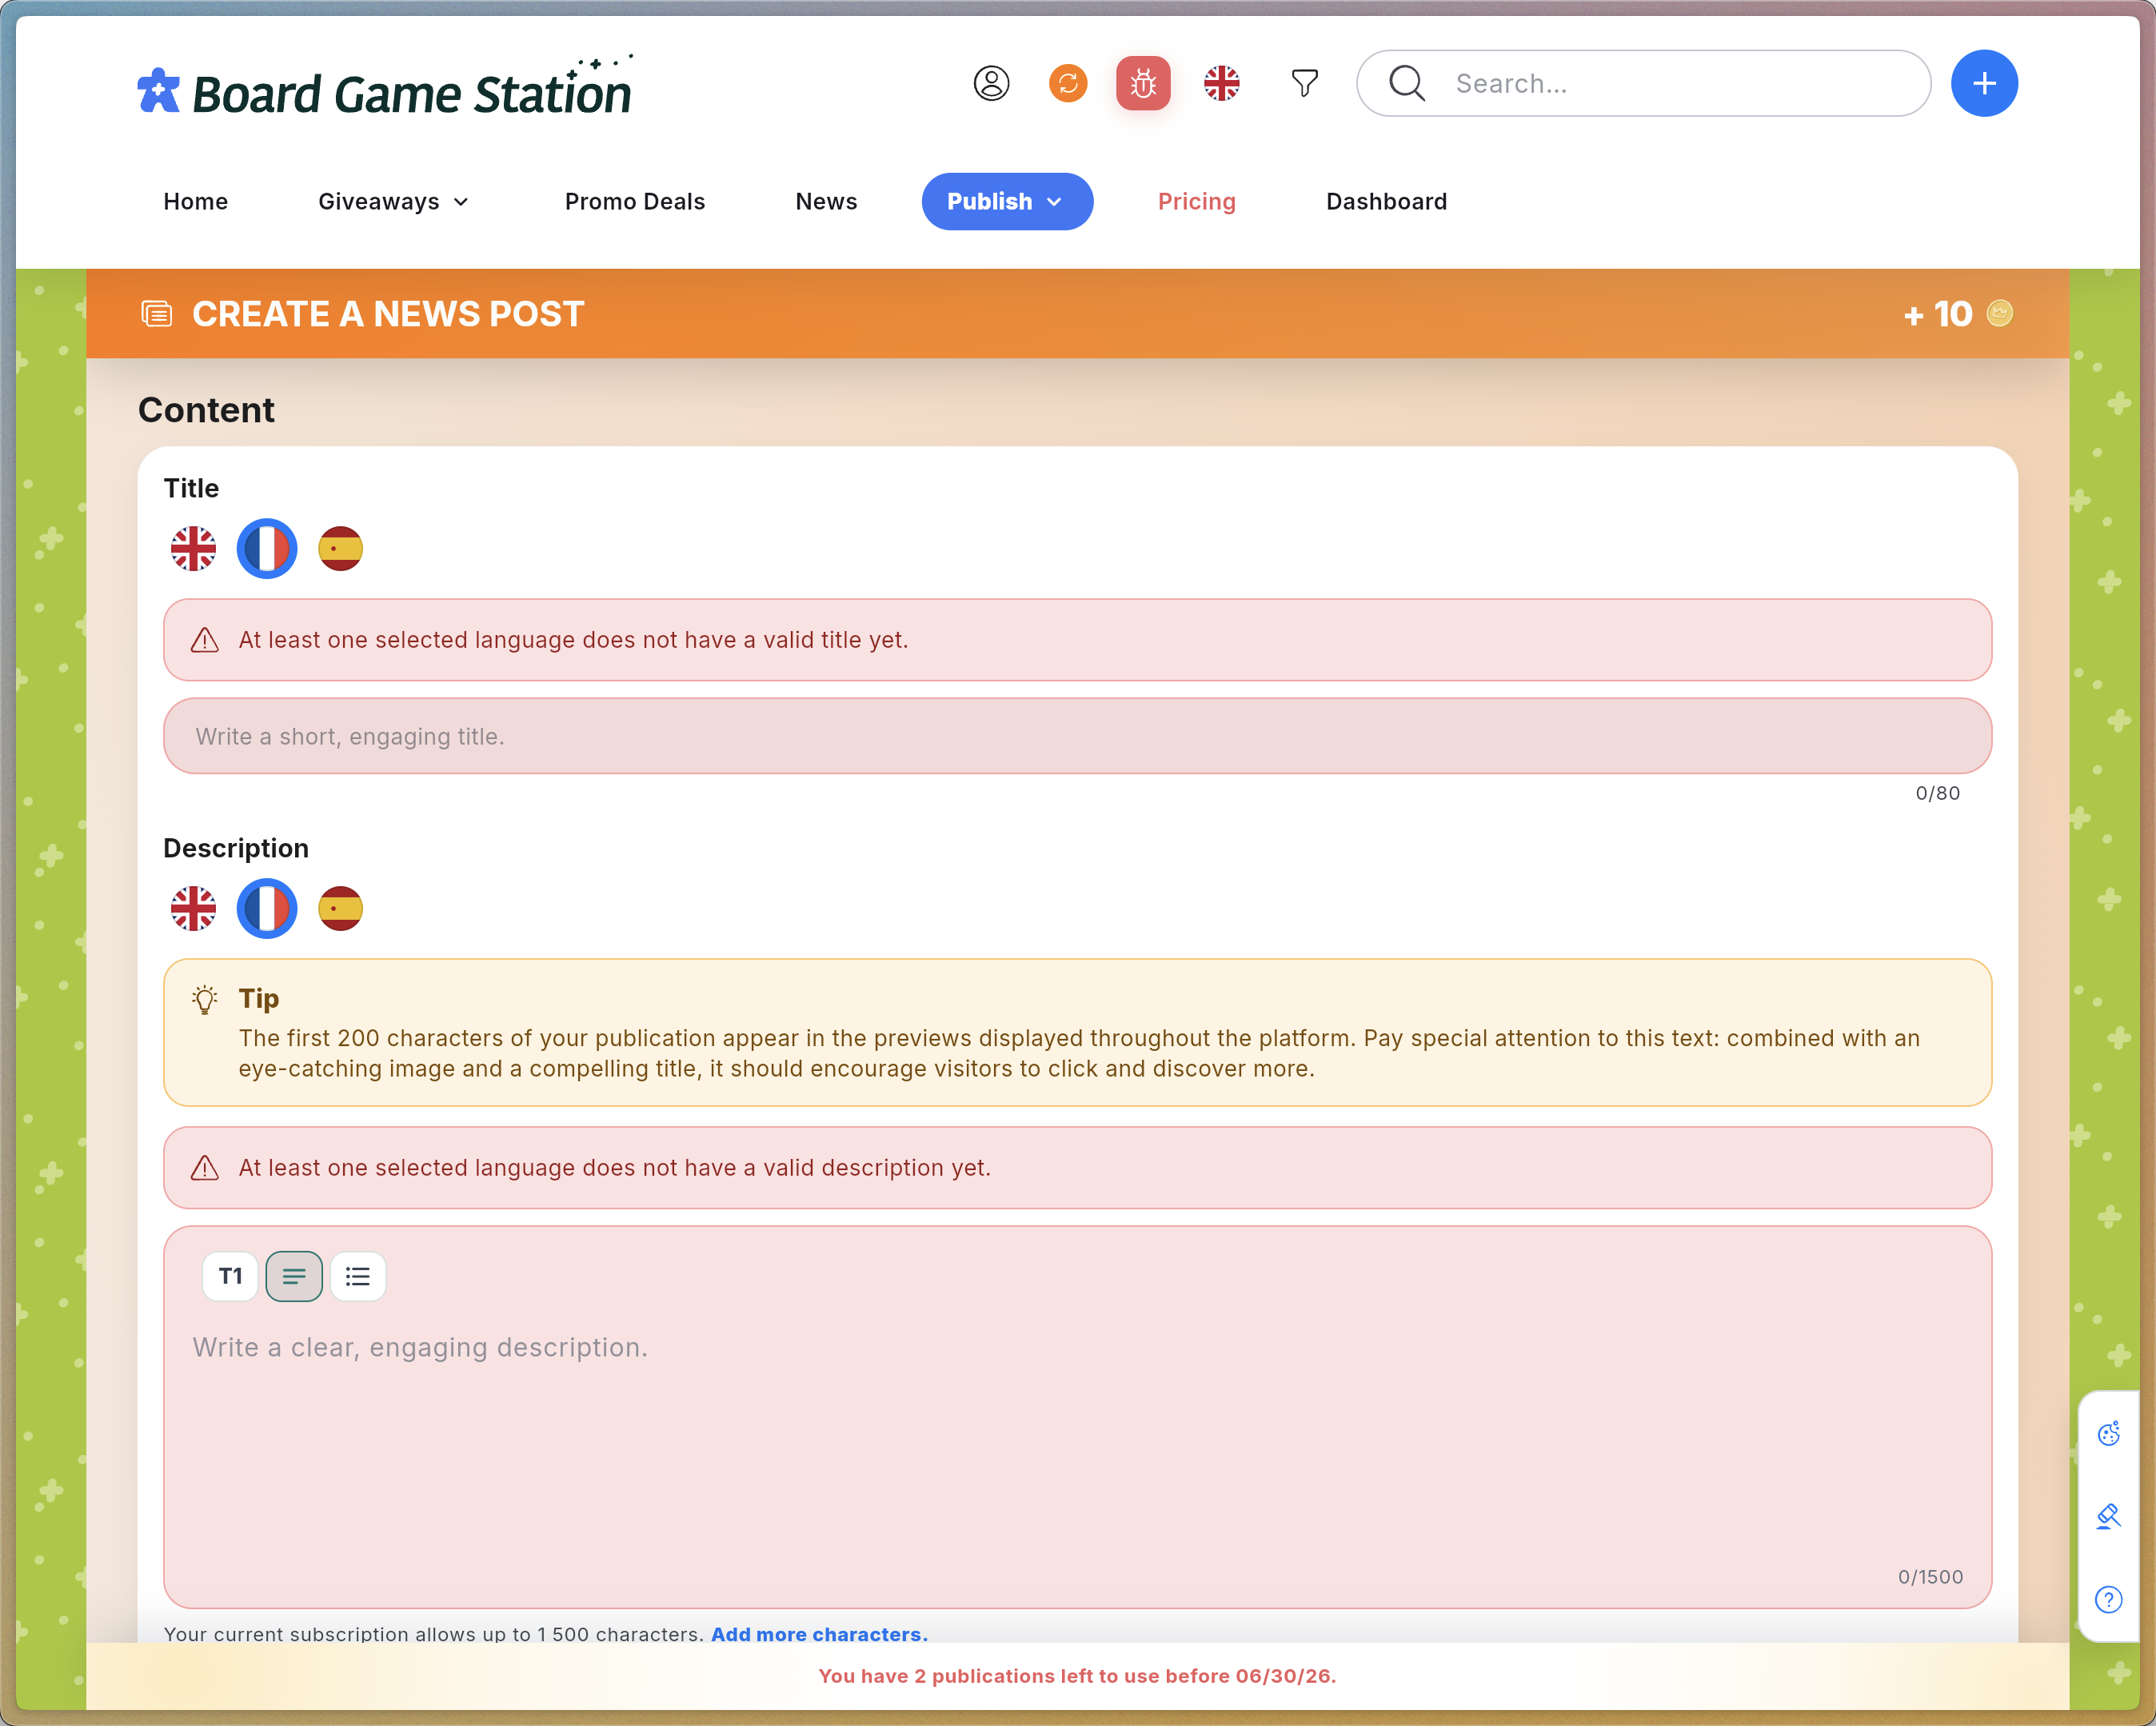Open the site language UK flag selector
2156x1726 pixels.
[x=1221, y=83]
